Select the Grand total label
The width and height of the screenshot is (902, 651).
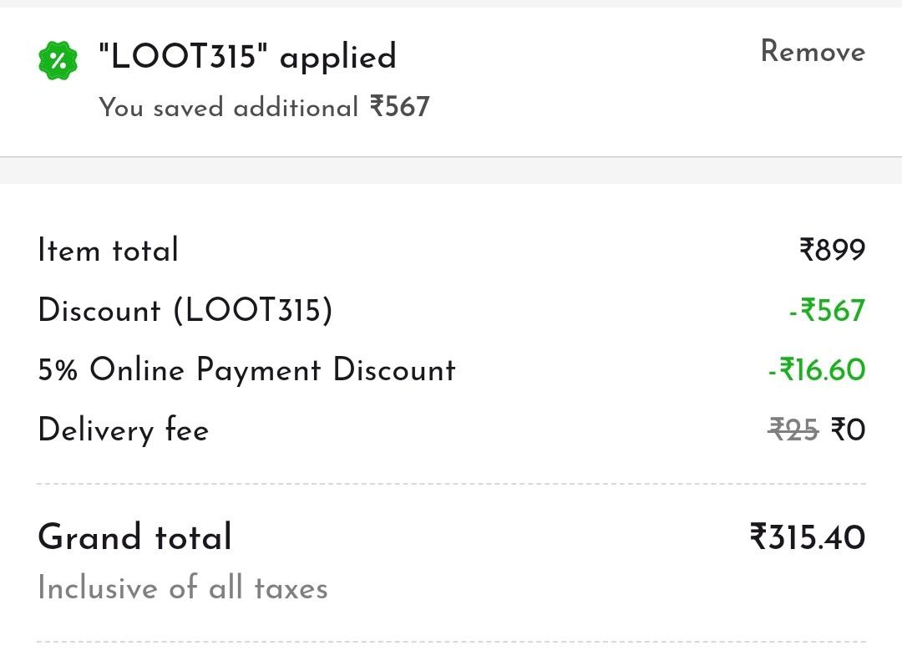tap(135, 537)
